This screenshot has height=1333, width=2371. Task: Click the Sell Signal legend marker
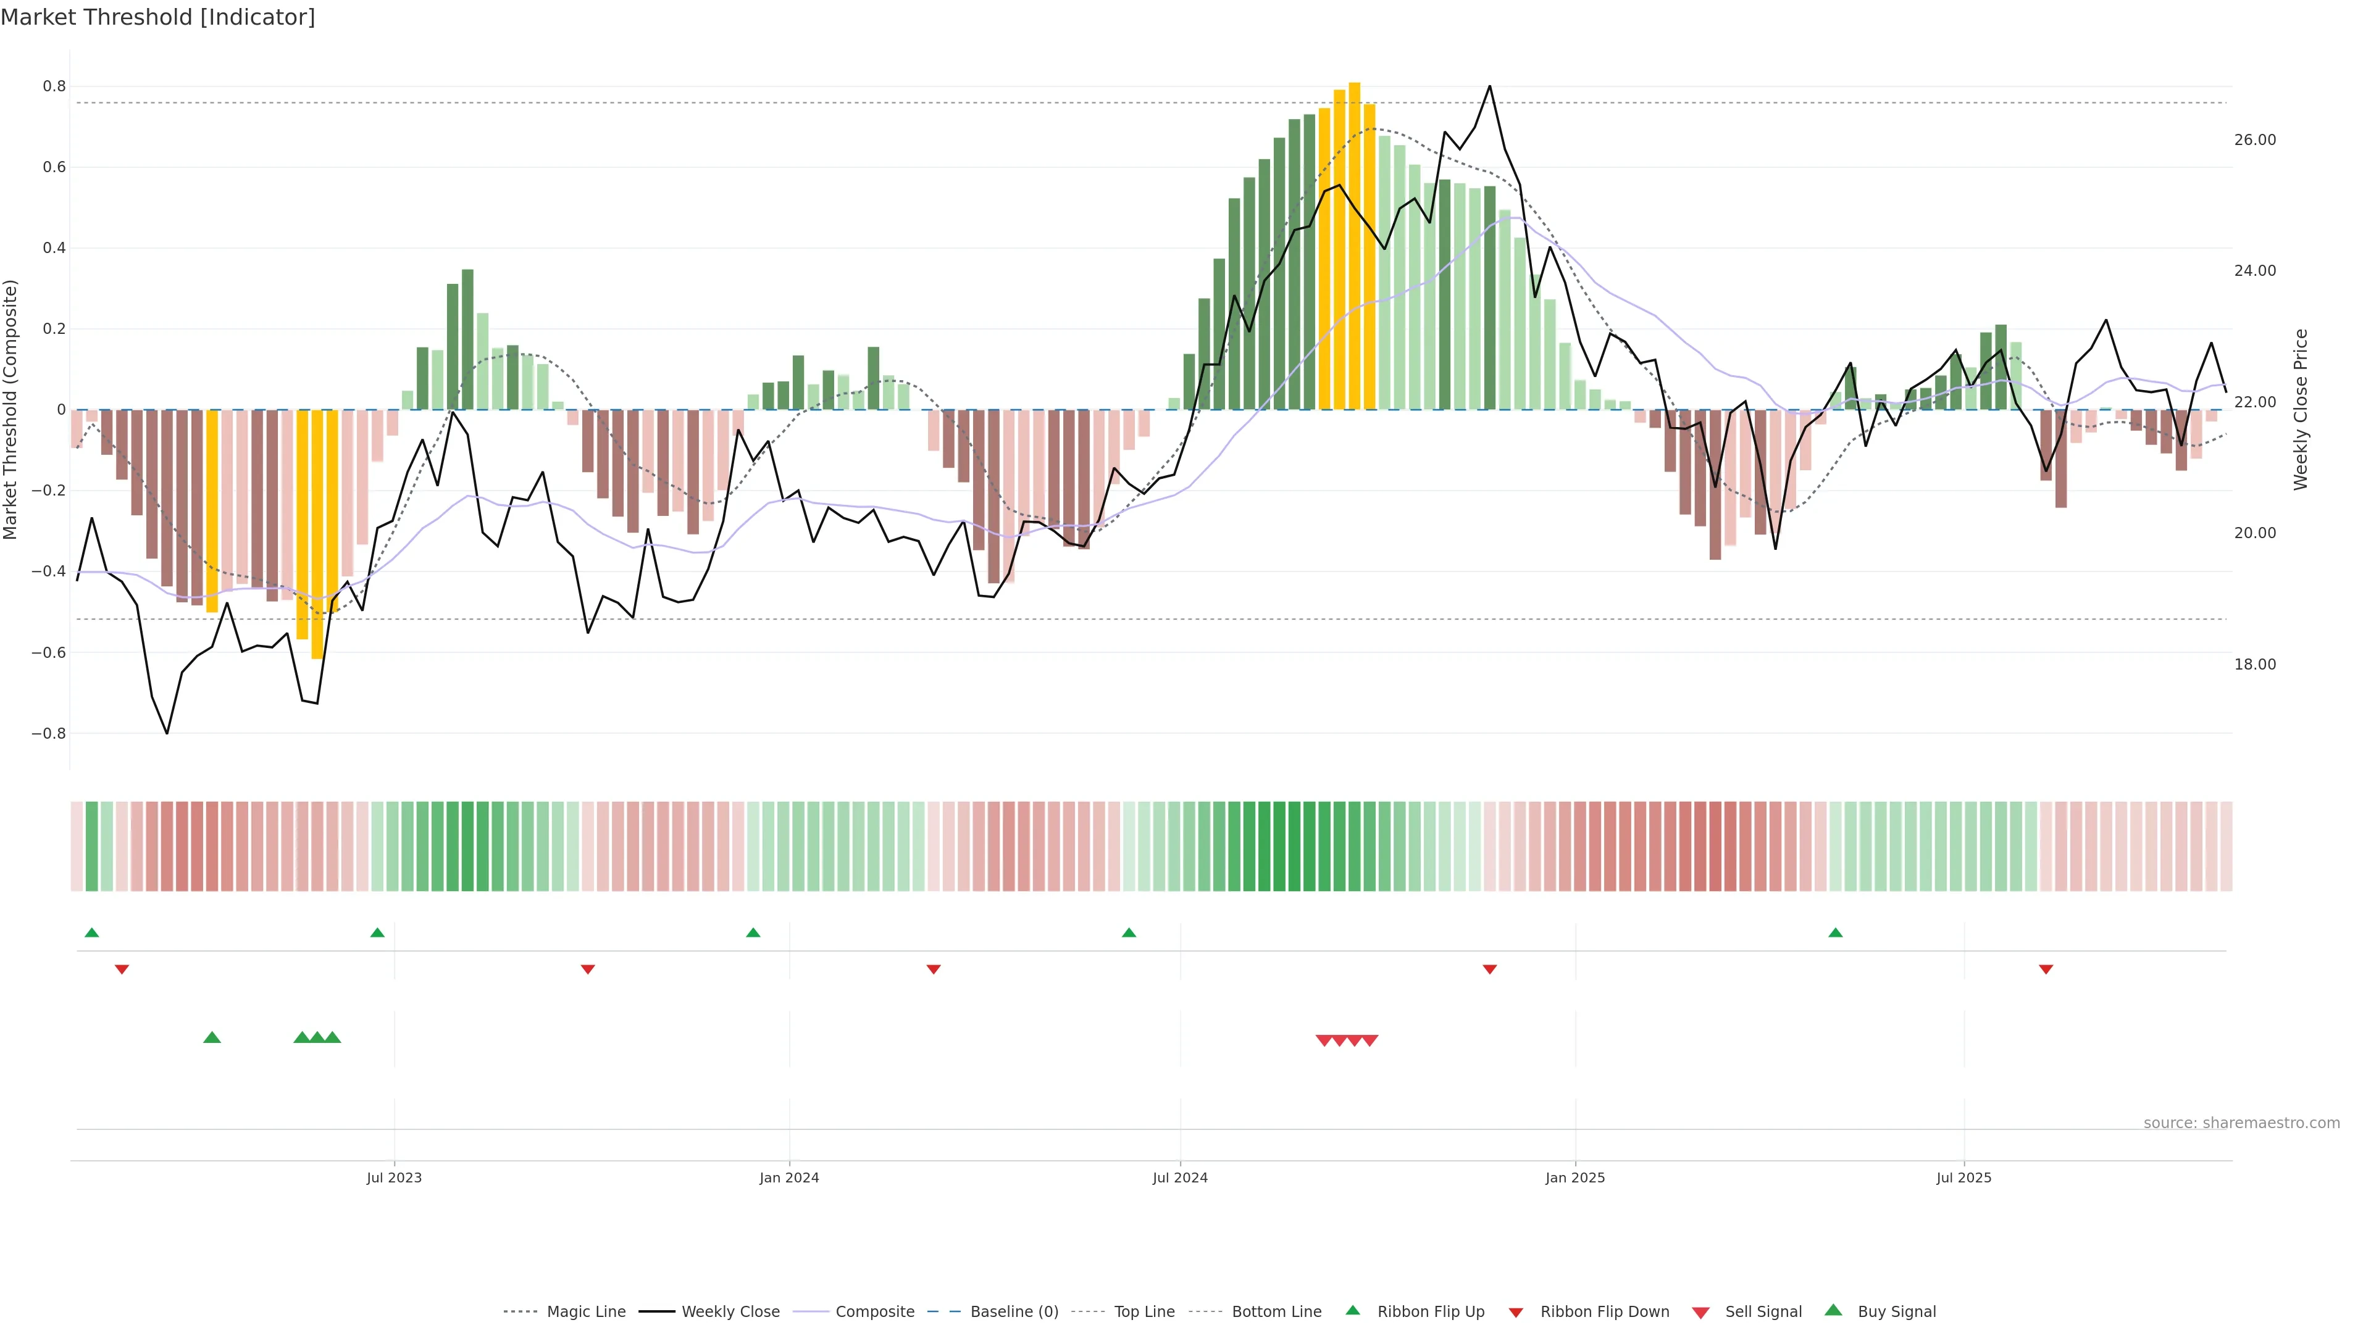tap(1701, 1313)
